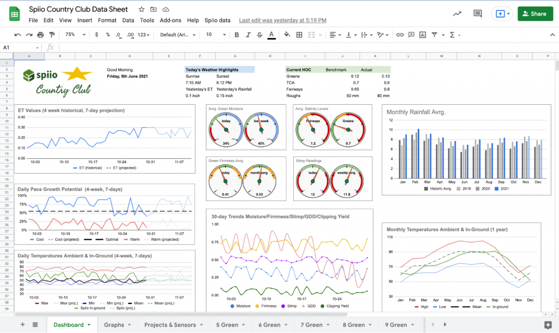Open comment history from the top-right icon

(x=478, y=14)
